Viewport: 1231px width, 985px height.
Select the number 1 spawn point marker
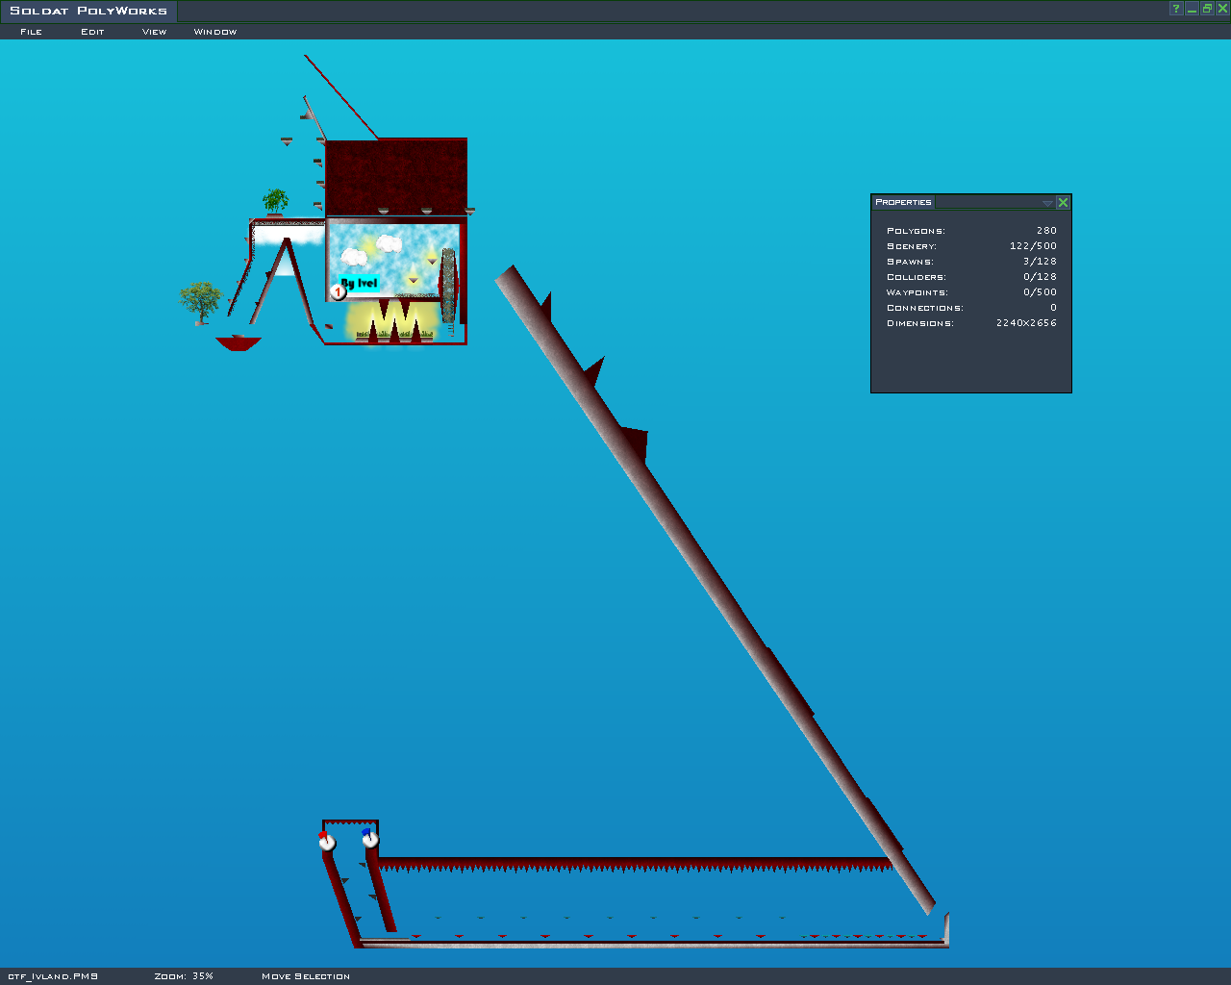pos(338,291)
